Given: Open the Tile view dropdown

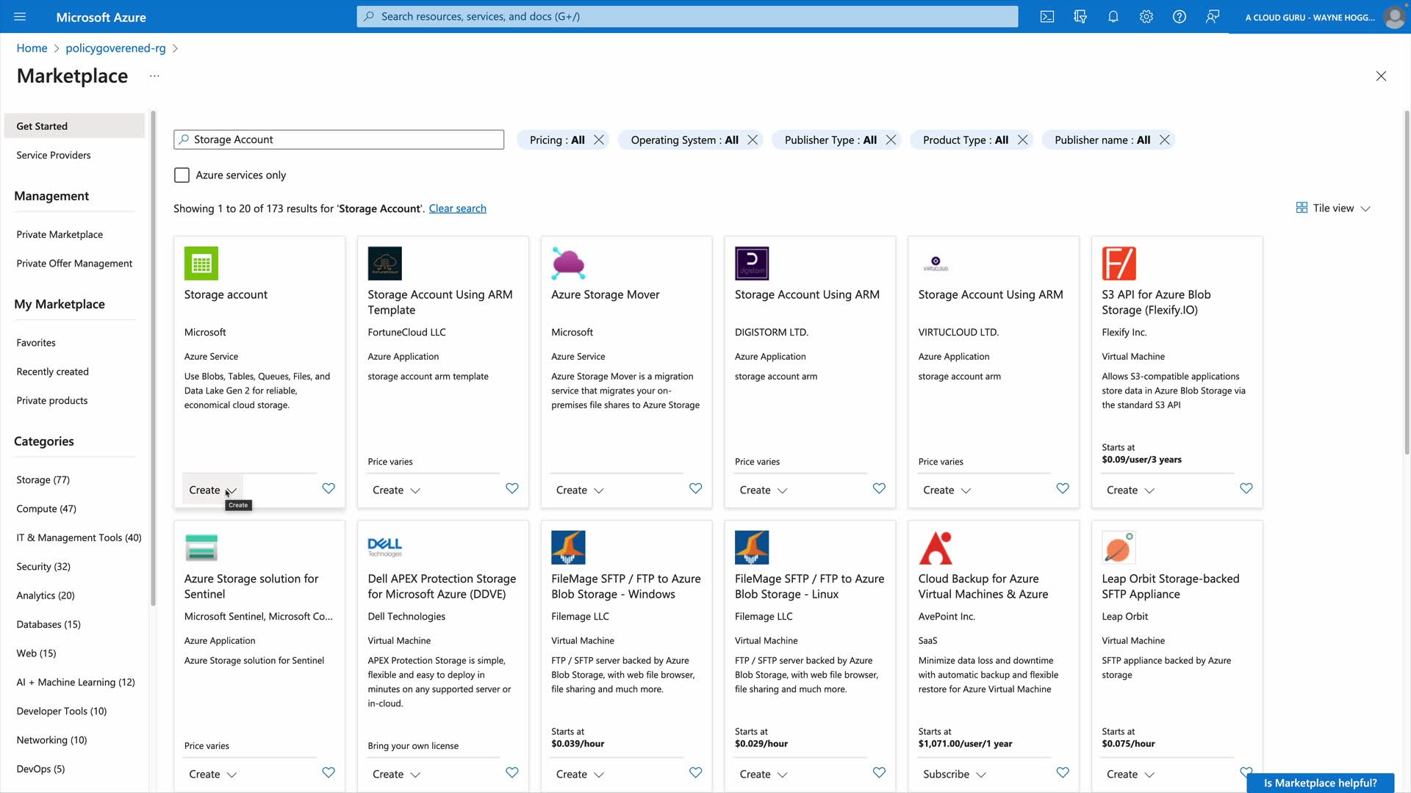Looking at the screenshot, I should pos(1333,209).
